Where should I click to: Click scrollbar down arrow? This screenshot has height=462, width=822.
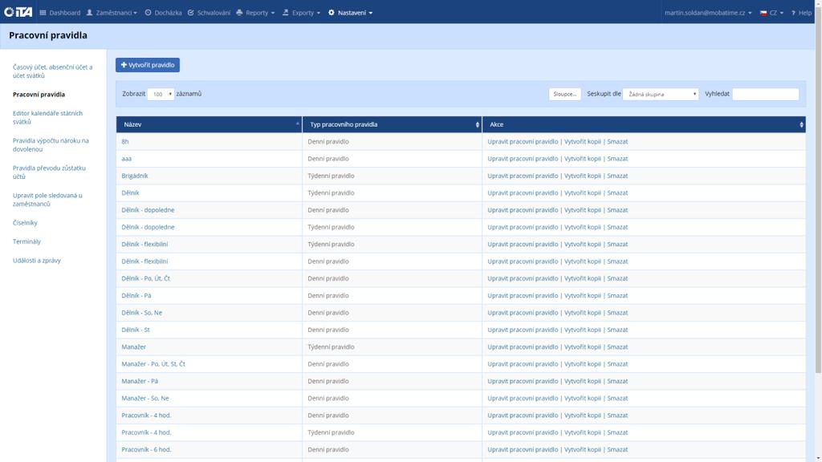(x=818, y=459)
